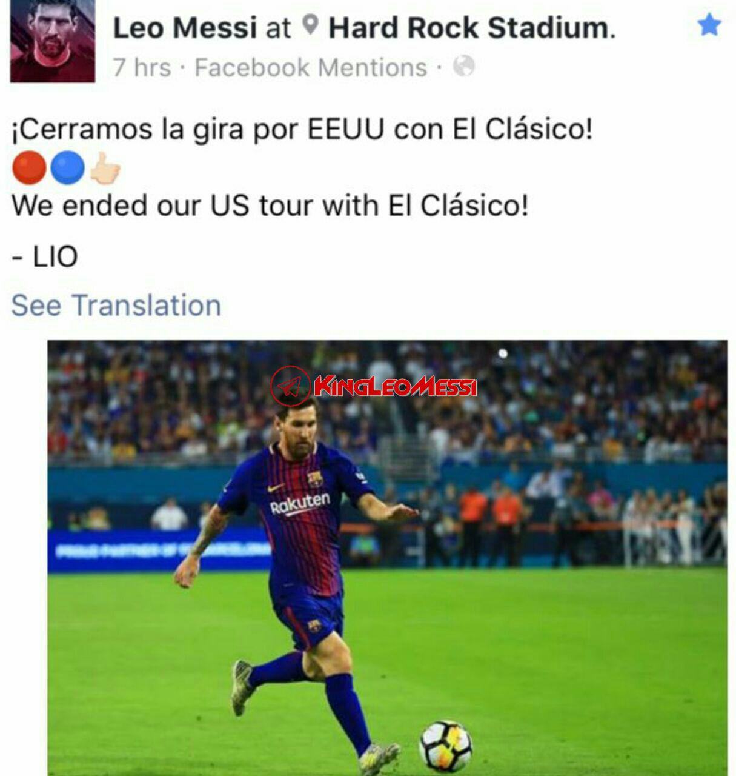The height and width of the screenshot is (776, 736).
Task: Open Leo Messi's profile picture
Action: pyautogui.click(x=53, y=41)
